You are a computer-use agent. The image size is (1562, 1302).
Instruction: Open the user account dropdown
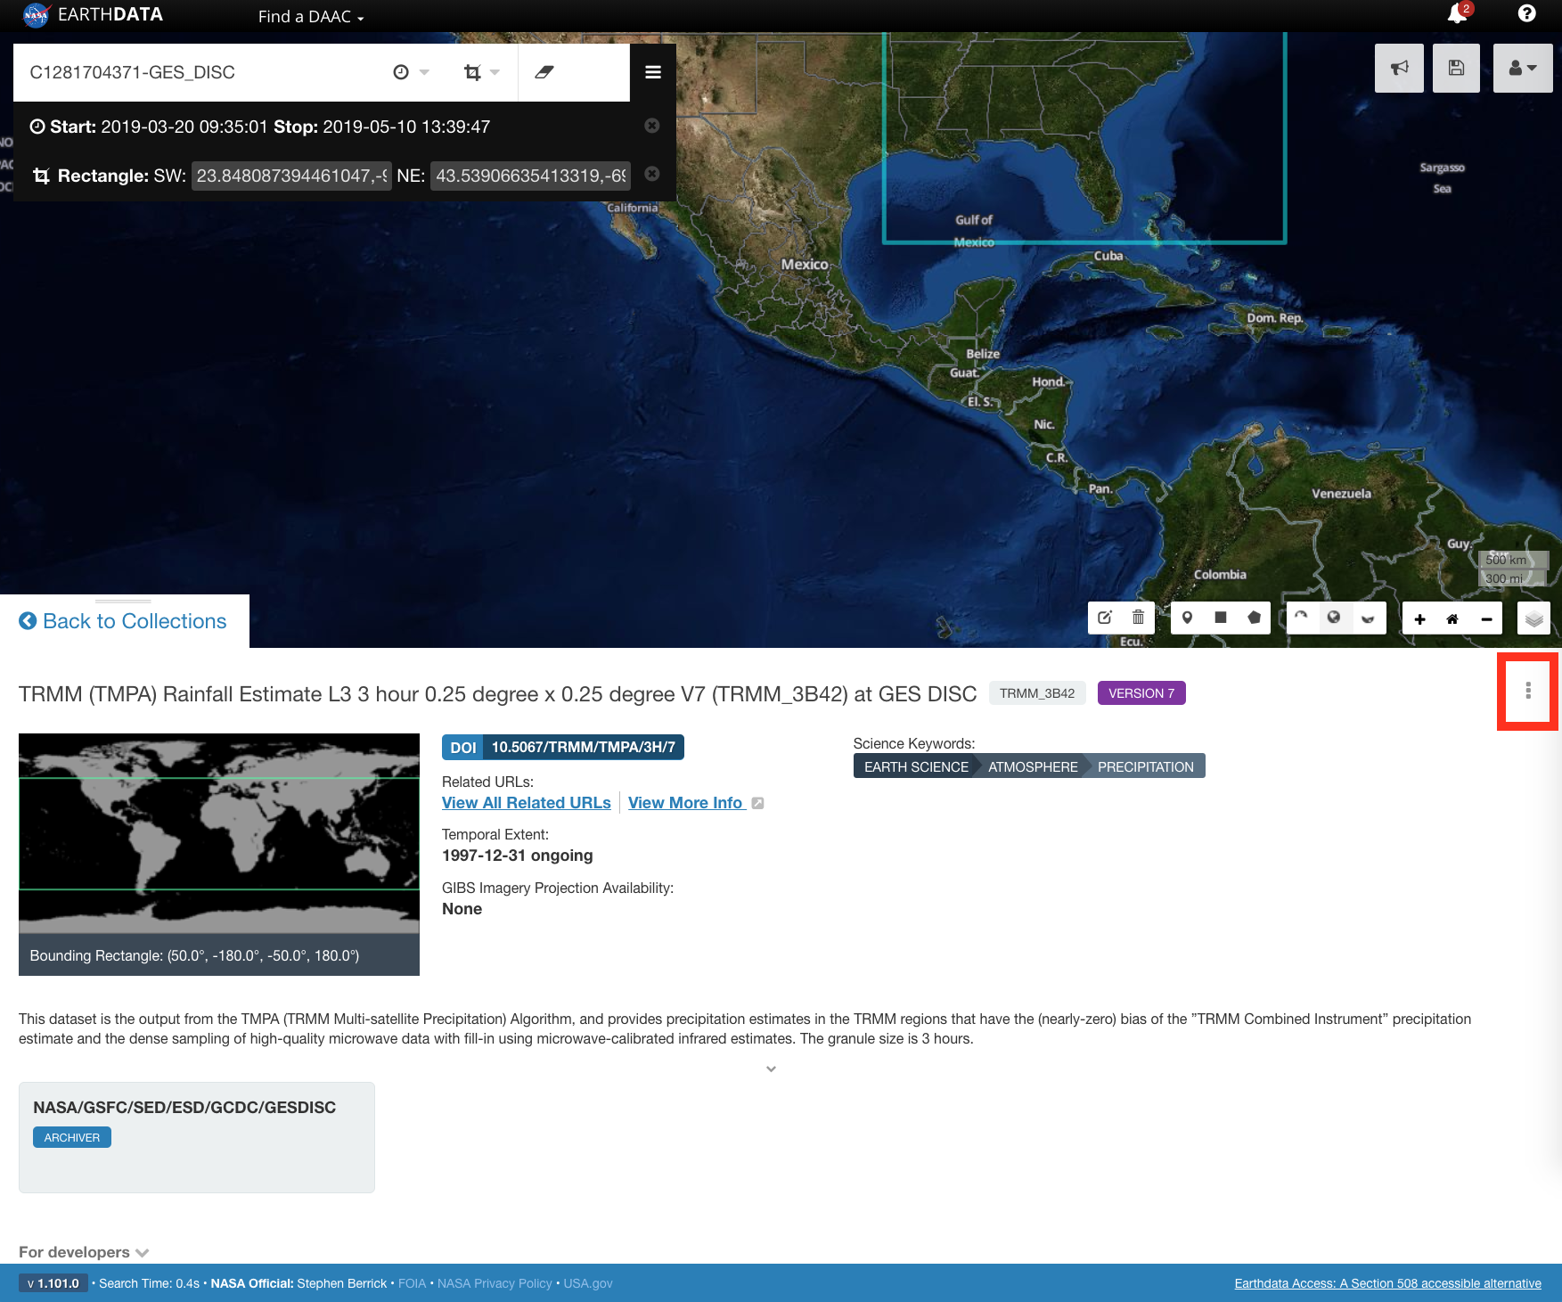1523,68
